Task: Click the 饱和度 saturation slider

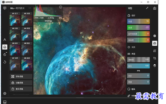Action: pos(138,40)
